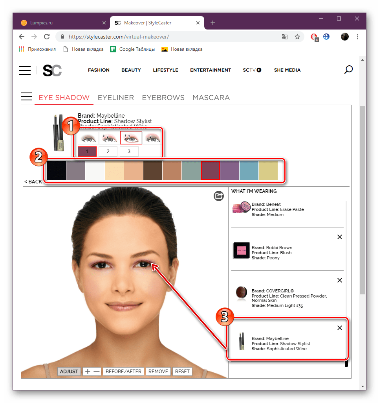Bookmark this page with the star icon
This screenshot has width=379, height=403.
pyautogui.click(x=297, y=37)
